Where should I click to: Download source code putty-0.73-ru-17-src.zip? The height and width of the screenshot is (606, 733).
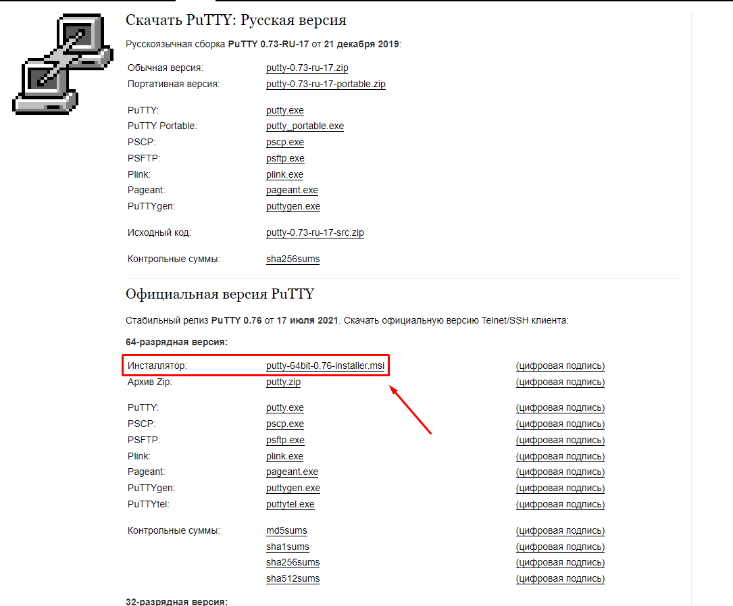click(315, 233)
